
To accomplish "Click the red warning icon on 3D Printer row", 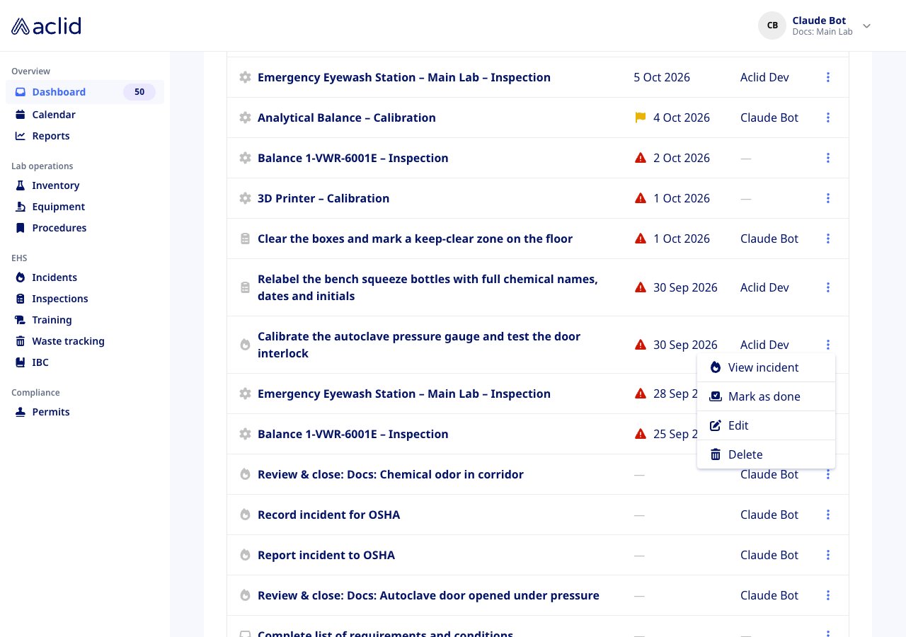I will (x=641, y=198).
